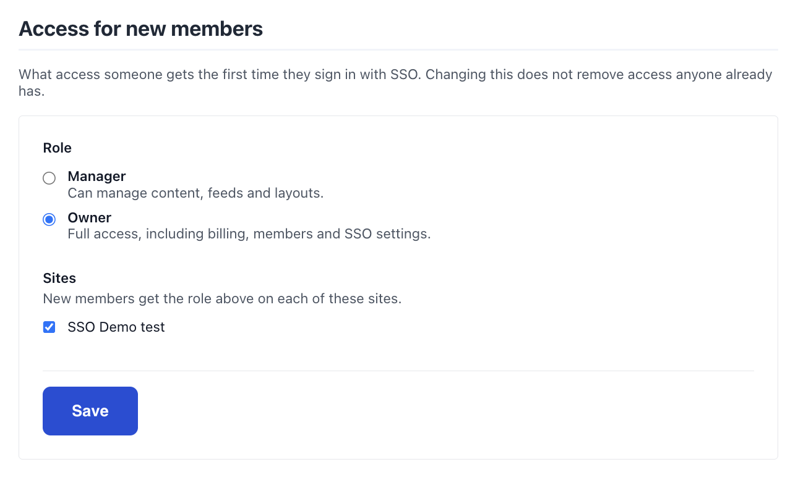This screenshot has width=798, height=483.
Task: Click the word billing in the Owner description
Action: click(227, 235)
